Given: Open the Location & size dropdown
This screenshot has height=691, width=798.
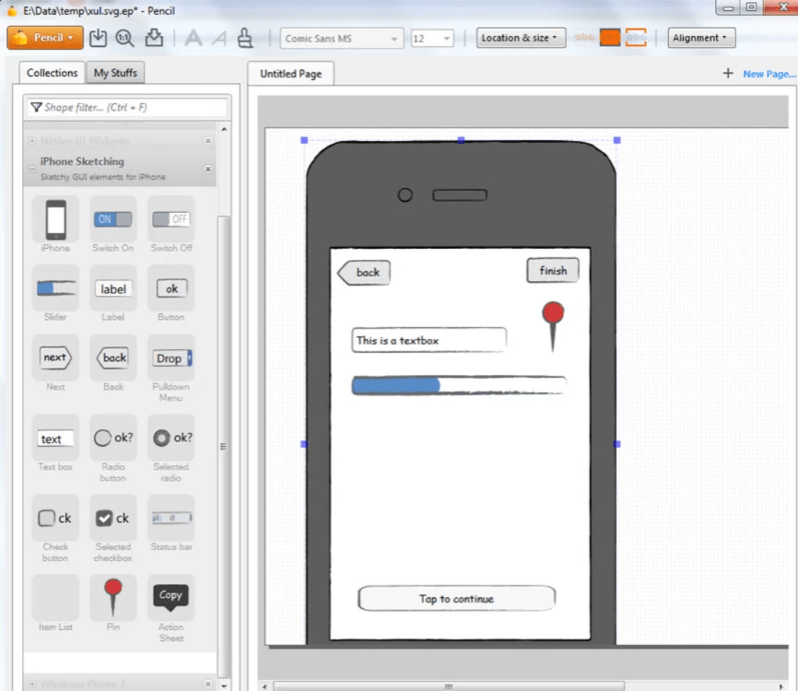Looking at the screenshot, I should click(520, 38).
